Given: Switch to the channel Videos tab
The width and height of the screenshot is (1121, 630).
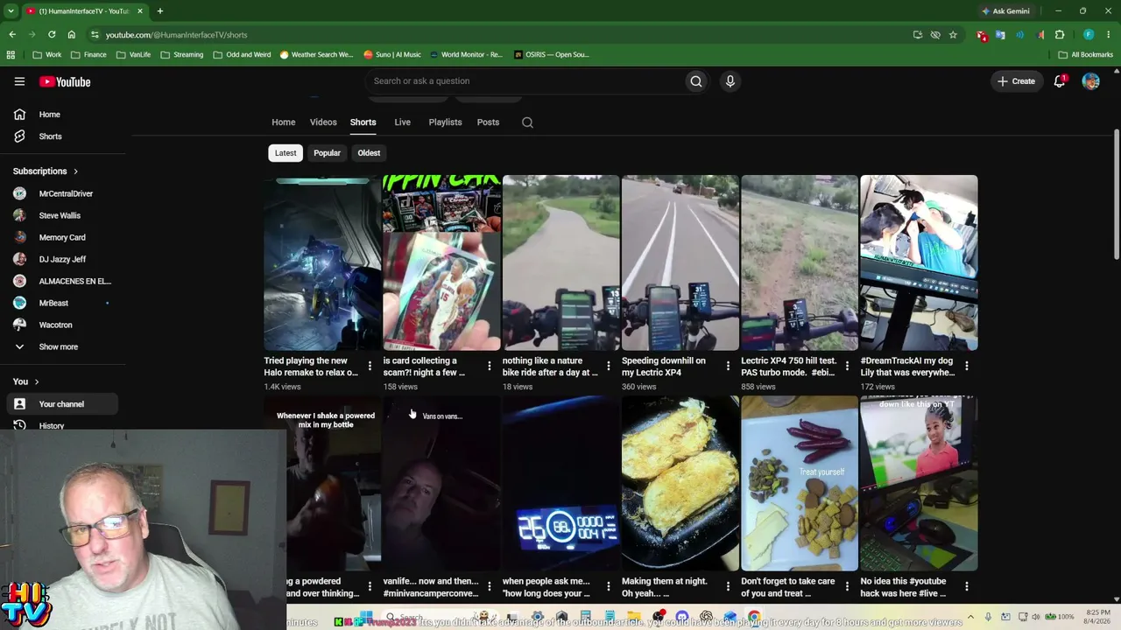Looking at the screenshot, I should (323, 122).
